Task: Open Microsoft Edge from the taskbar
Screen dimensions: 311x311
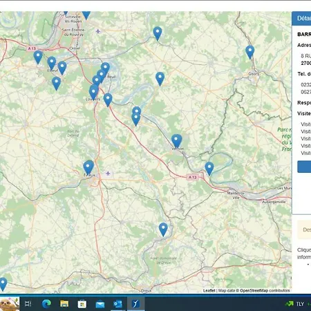Action: [x=46, y=304]
